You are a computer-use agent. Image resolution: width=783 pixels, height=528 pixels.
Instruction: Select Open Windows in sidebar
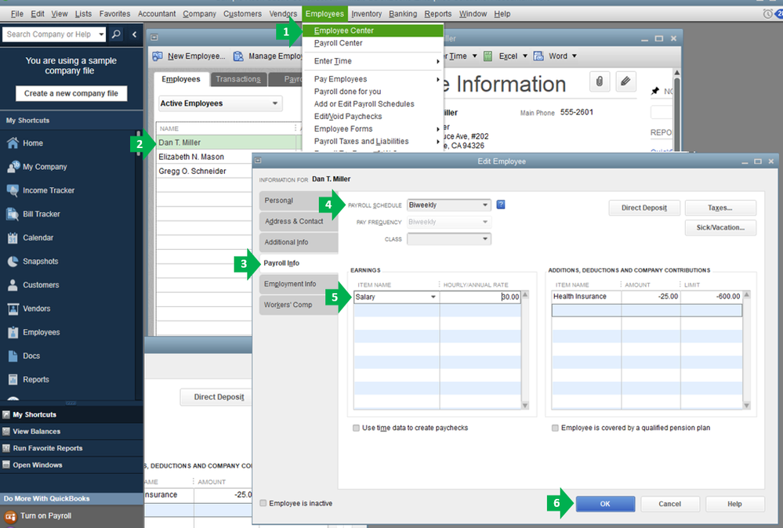(x=38, y=465)
